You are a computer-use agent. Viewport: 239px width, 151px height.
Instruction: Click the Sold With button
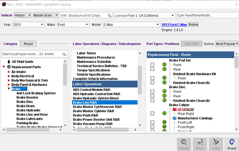(x=192, y=44)
